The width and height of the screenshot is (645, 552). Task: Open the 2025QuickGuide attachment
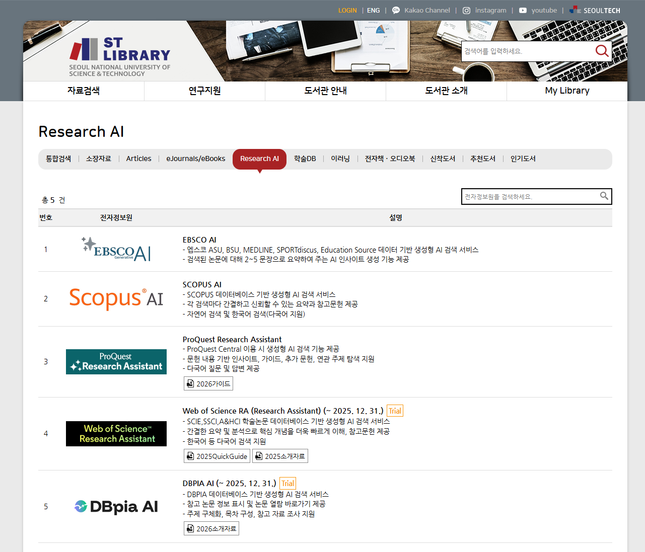point(217,456)
